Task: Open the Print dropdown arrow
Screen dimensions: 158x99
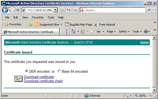Action: [x=103, y=32]
